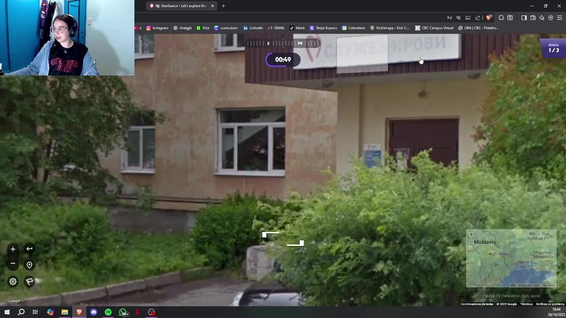Click the Ronda 1/3 round indicator
The width and height of the screenshot is (566, 318).
553,48
